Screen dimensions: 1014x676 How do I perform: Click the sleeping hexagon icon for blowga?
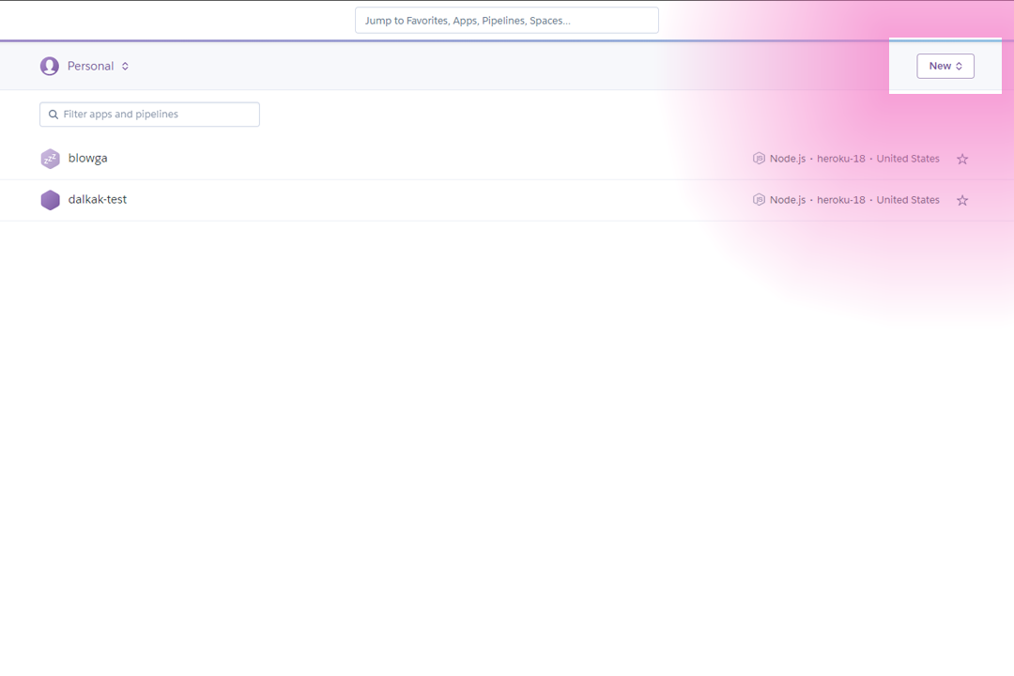coord(50,159)
